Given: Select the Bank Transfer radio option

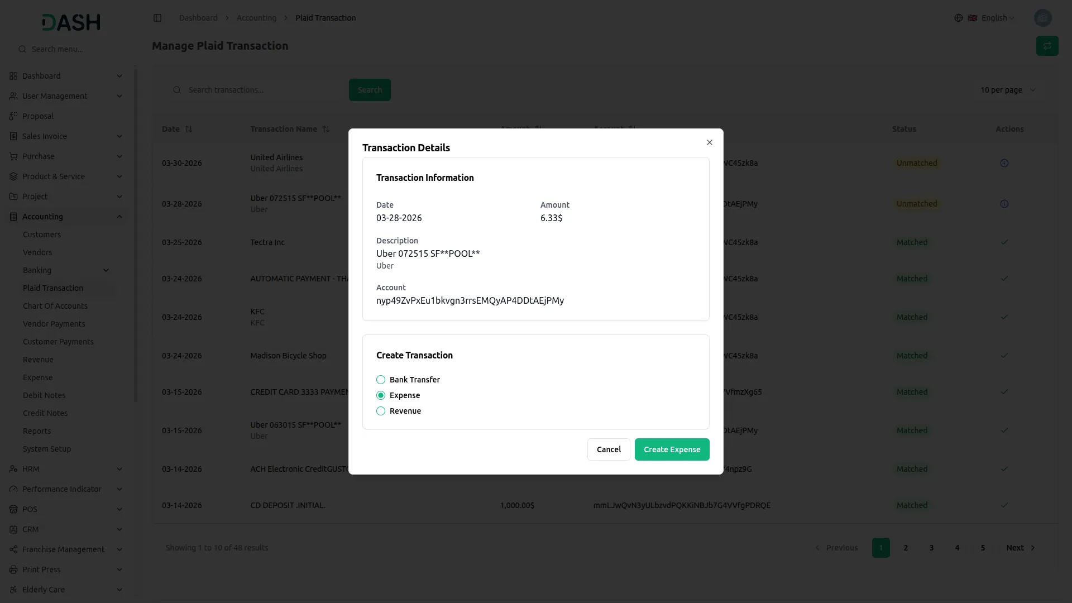Looking at the screenshot, I should 381,380.
